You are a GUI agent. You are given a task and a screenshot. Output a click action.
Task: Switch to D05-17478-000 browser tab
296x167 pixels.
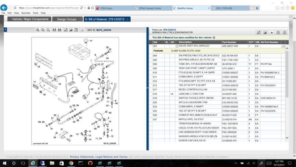coord(230,8)
